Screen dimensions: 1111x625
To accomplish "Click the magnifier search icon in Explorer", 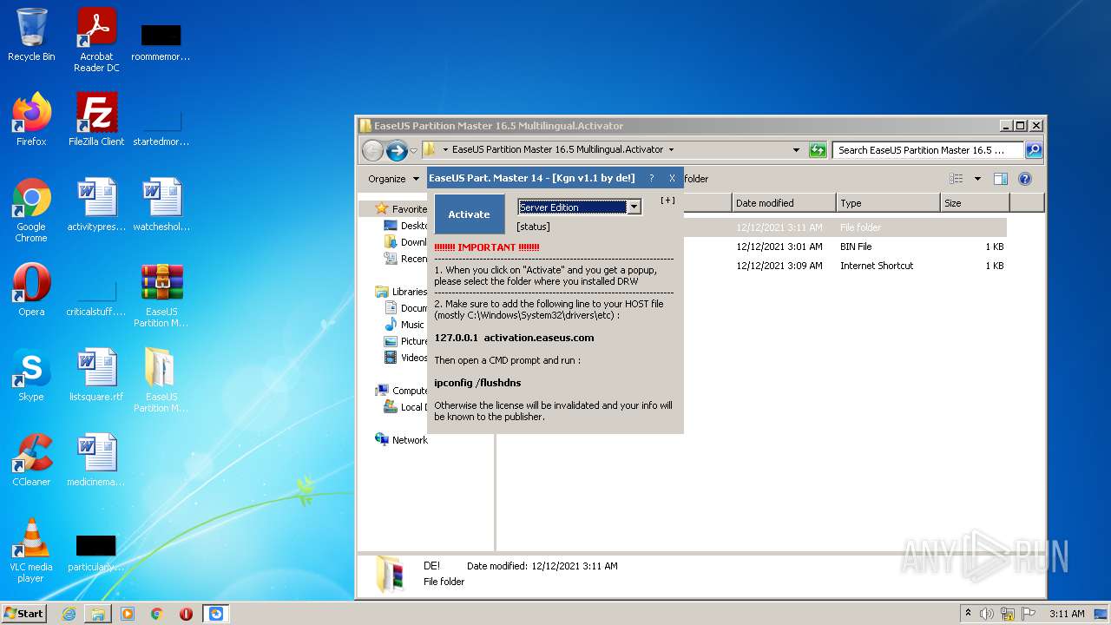I will pyautogui.click(x=1034, y=150).
